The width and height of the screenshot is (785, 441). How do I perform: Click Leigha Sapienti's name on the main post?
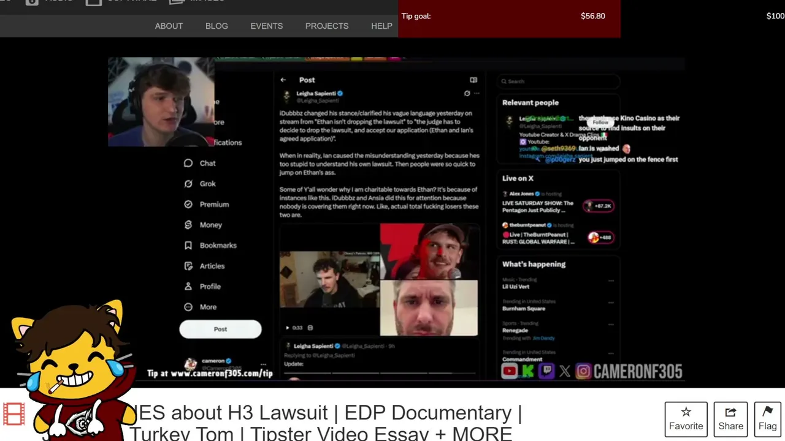[x=316, y=93]
